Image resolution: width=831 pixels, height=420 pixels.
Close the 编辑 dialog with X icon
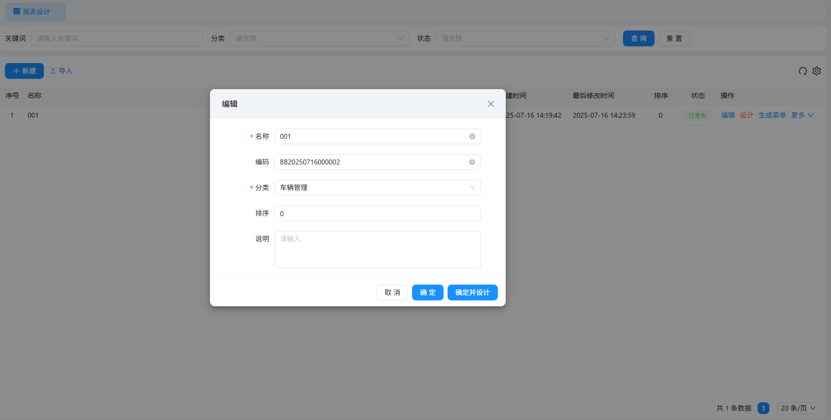(490, 104)
